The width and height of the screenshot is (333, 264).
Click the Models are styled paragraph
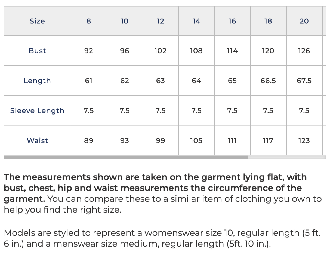pos(162,238)
